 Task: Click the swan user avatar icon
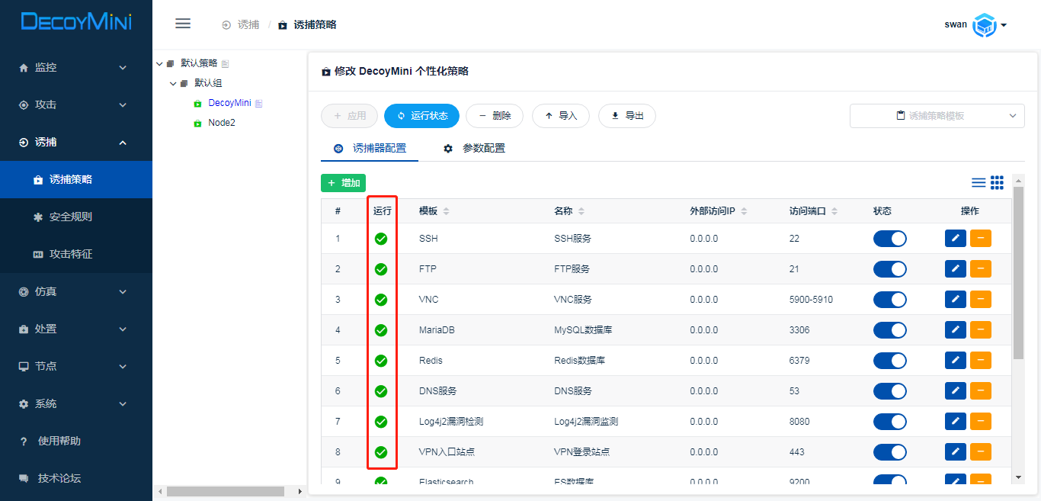(x=985, y=25)
